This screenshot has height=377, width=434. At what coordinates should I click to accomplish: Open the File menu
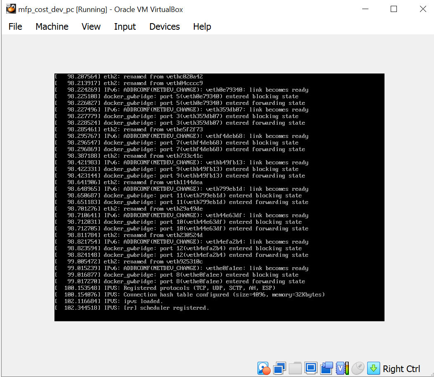point(15,26)
